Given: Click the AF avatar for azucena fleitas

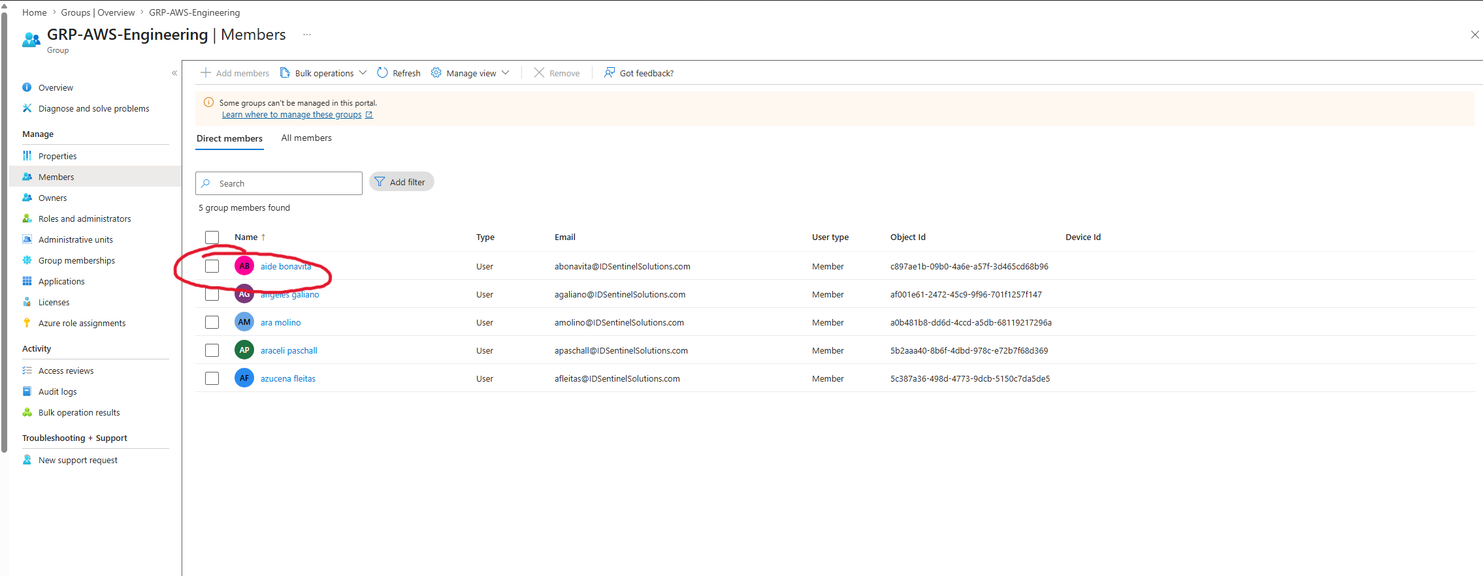Looking at the screenshot, I should click(244, 378).
